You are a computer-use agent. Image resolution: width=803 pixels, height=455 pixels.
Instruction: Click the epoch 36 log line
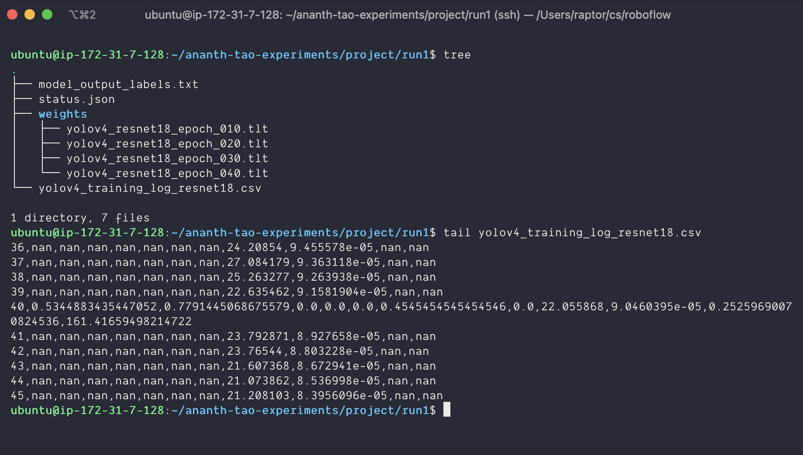[x=220, y=248]
